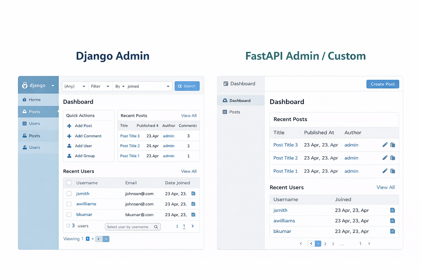The height and width of the screenshot is (280, 421).
Task: Click the copy icon for FastAPI Post Title 3
Action: click(x=393, y=145)
